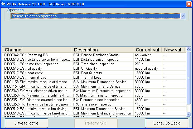
Task: Click 'ESI: Maximum Distance to Inspection' cell
Action: click(x=102, y=113)
